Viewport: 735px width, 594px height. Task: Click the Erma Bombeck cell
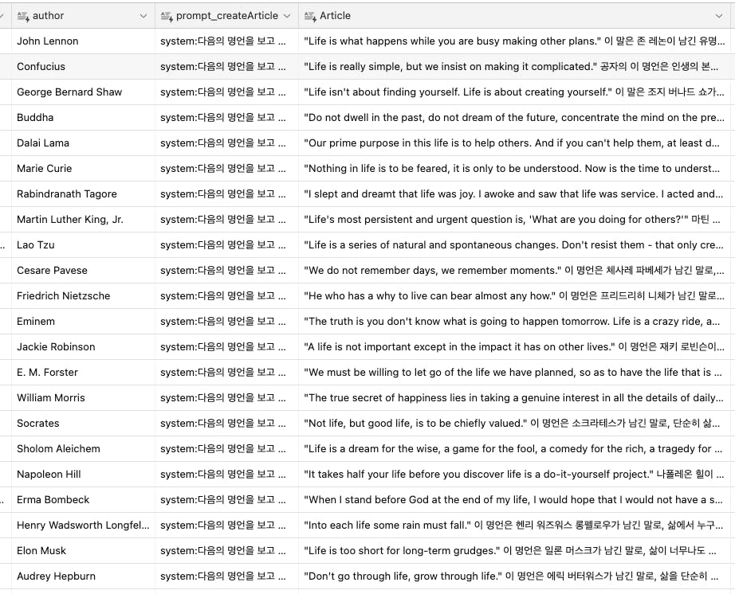click(x=83, y=500)
